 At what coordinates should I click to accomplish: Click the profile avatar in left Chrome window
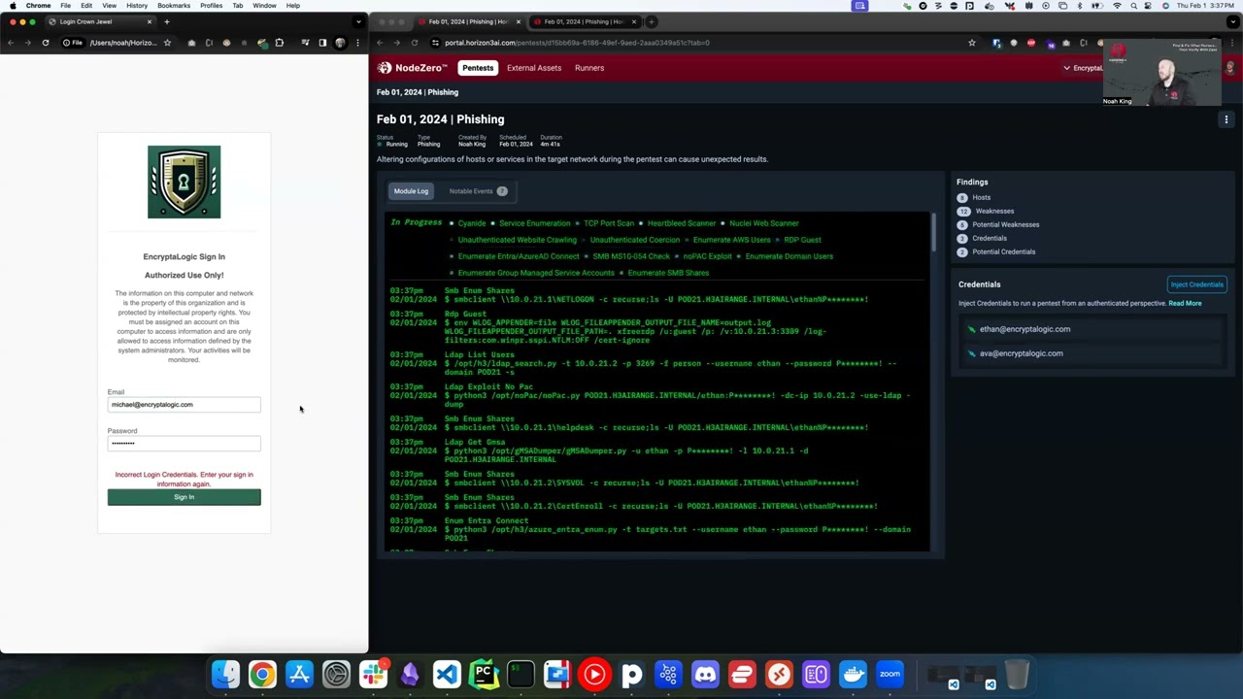340,43
